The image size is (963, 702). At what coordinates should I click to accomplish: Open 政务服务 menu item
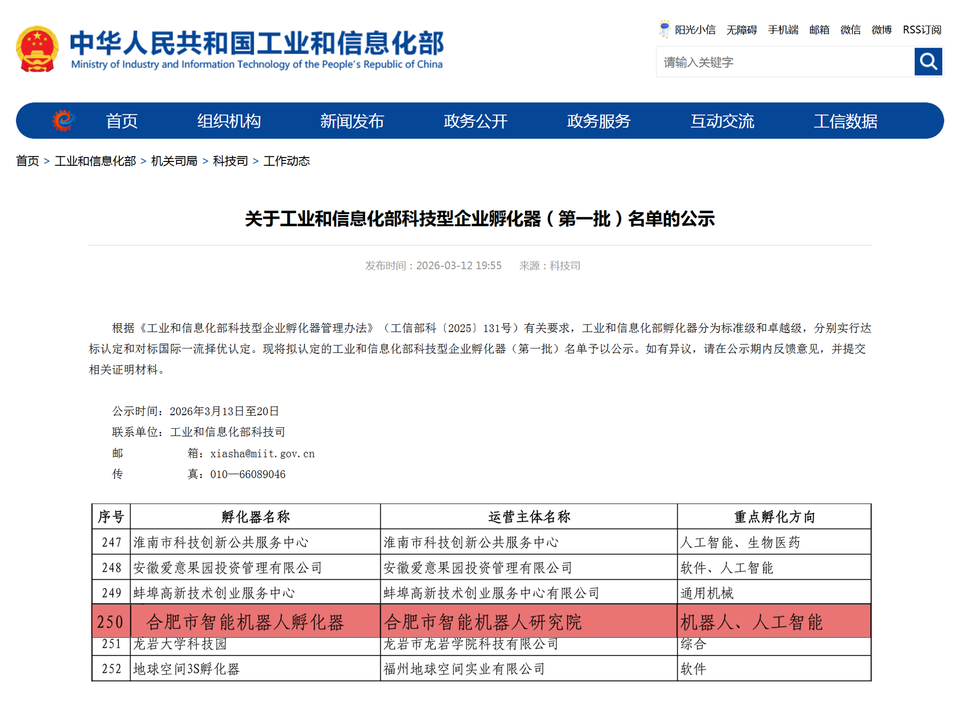tap(598, 121)
